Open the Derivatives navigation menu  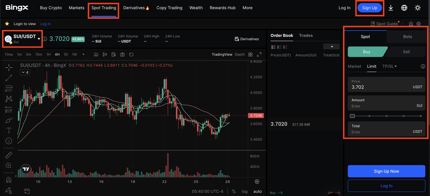pos(136,8)
